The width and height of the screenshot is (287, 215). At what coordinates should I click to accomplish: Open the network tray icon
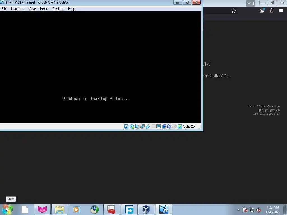(252, 210)
